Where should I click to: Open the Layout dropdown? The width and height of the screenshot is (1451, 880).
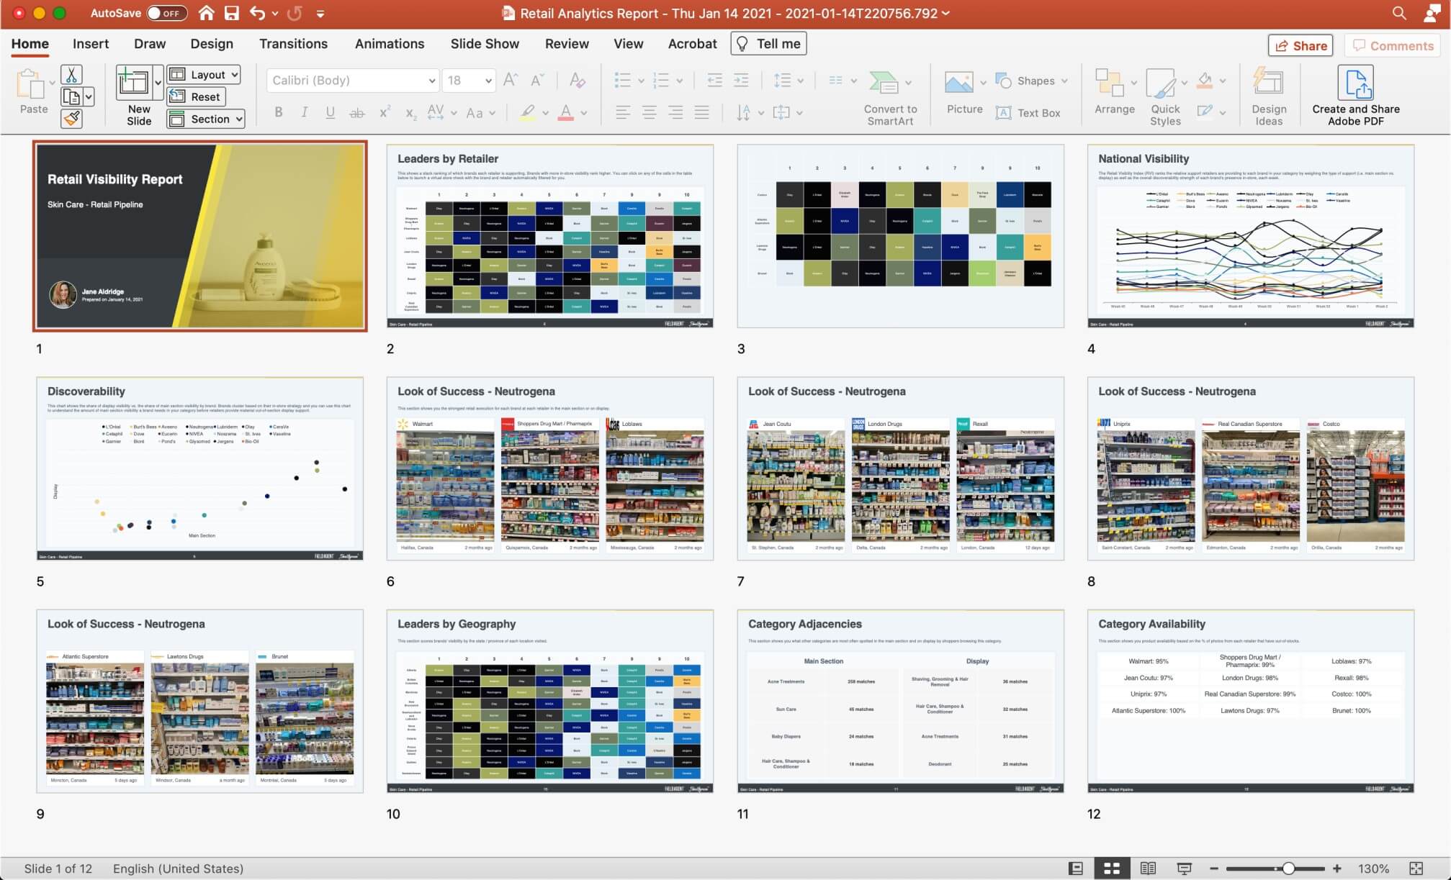[204, 74]
